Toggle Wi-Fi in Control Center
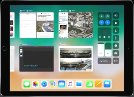Image resolution: width=134 pixels, height=97 pixels. pyautogui.click(x=102, y=22)
